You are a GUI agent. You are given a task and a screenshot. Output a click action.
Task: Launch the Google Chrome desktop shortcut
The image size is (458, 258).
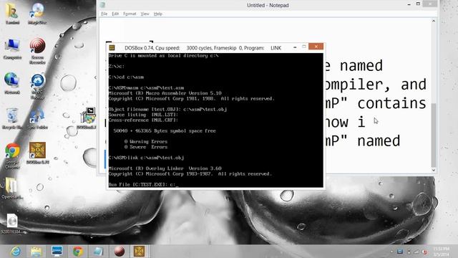[x=12, y=156]
